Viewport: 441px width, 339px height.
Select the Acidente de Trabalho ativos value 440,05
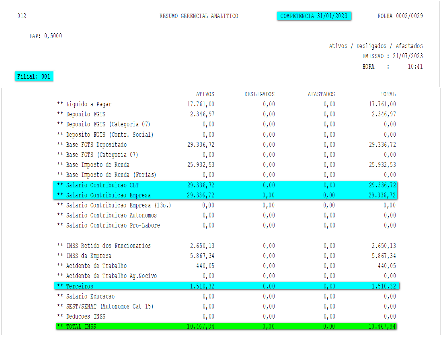205,266
